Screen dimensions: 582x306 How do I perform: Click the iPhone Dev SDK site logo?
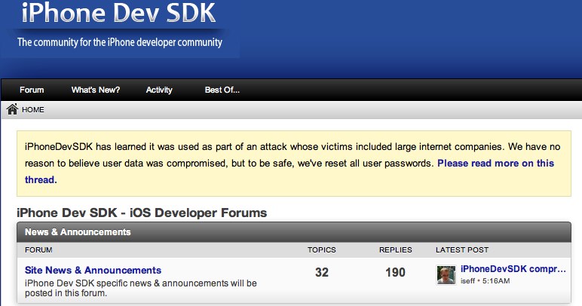[118, 13]
